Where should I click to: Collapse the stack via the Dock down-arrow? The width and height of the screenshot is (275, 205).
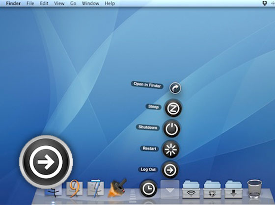pos(170,189)
